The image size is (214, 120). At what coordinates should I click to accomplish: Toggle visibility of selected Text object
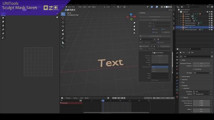210,27
